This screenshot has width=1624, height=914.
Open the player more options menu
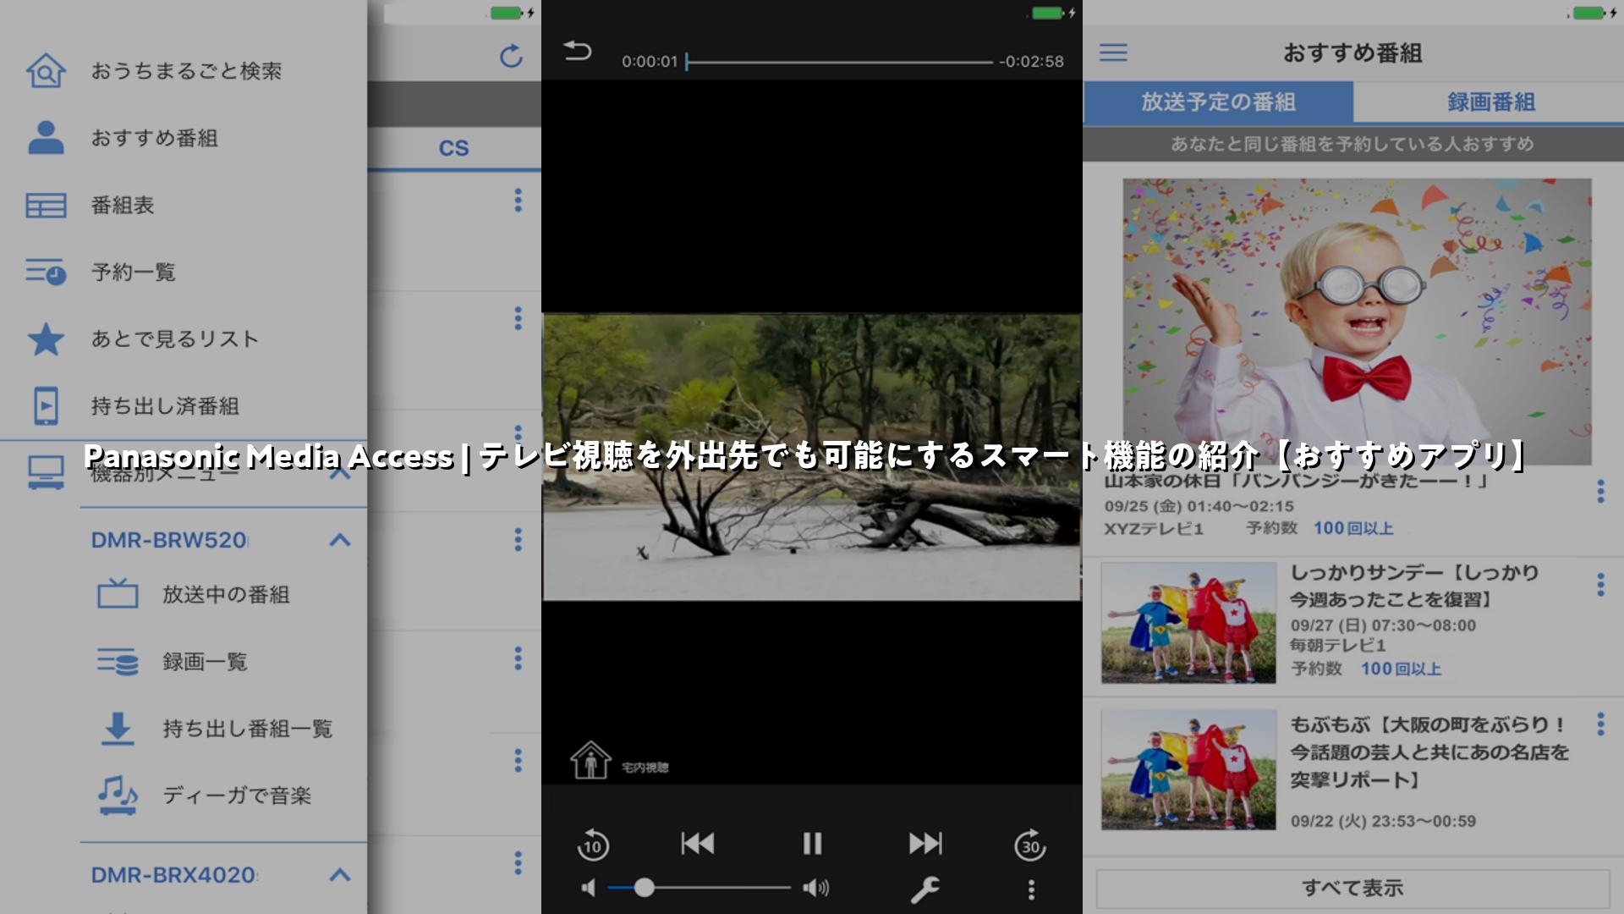[x=1030, y=889]
